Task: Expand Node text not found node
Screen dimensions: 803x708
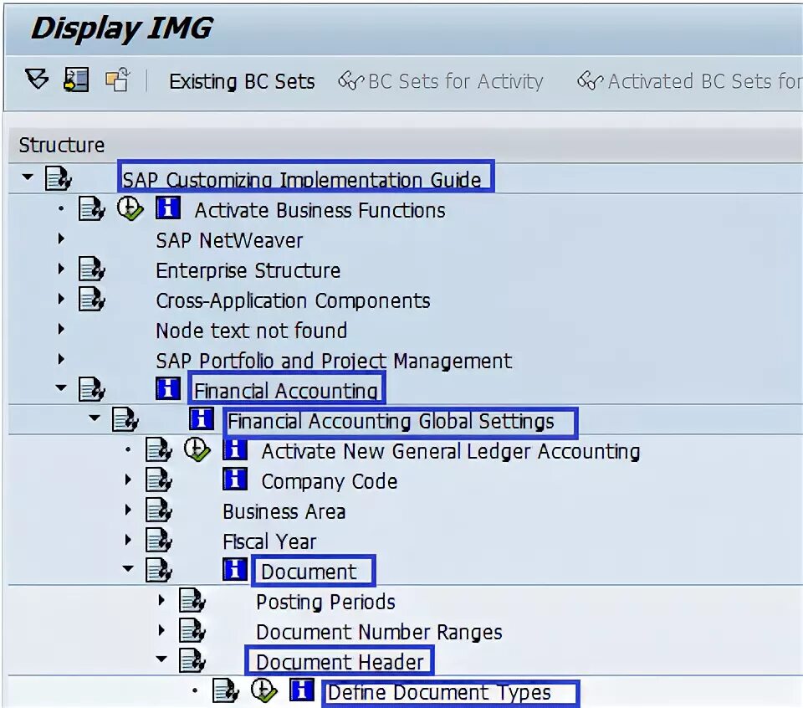Action: 61,329
